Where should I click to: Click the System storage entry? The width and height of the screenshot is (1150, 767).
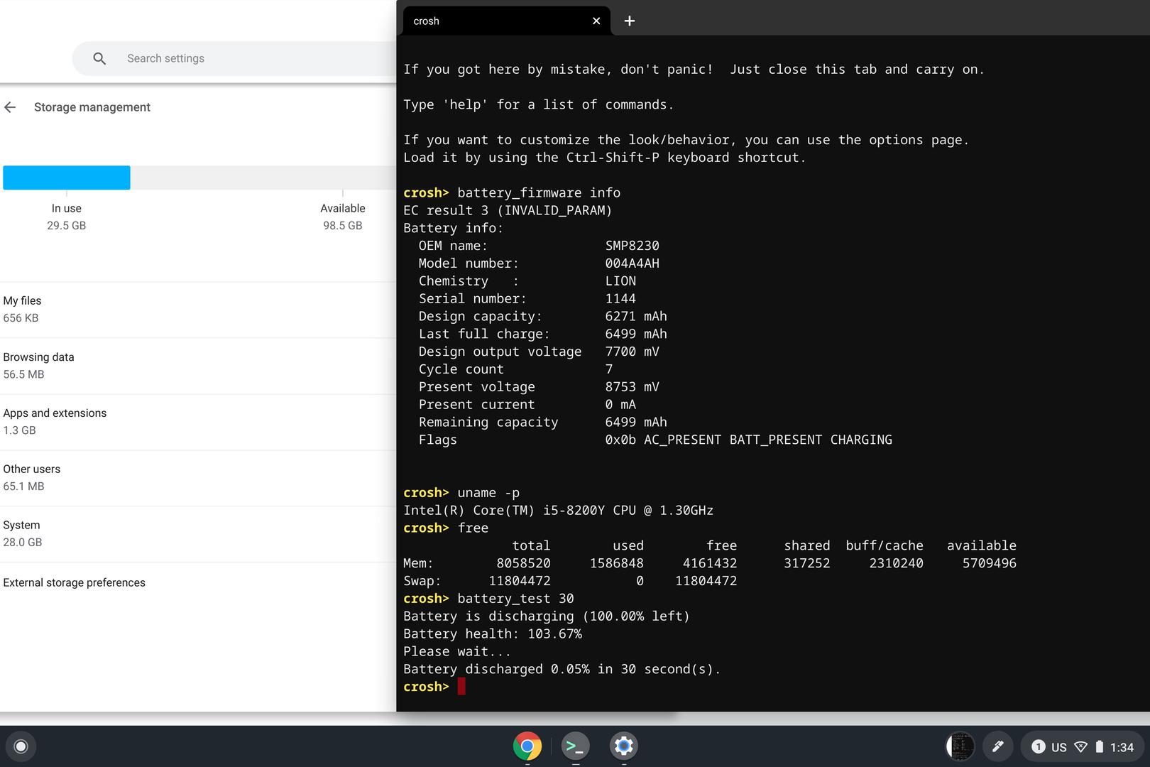click(198, 534)
